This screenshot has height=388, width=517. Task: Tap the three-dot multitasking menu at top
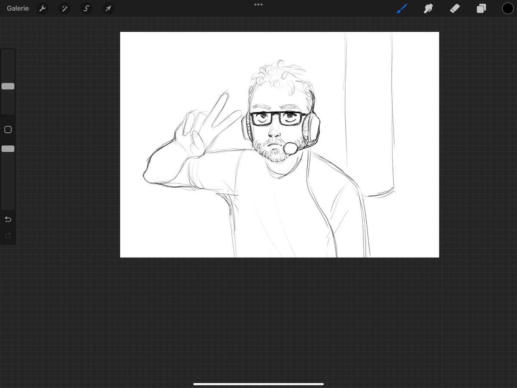click(x=258, y=4)
